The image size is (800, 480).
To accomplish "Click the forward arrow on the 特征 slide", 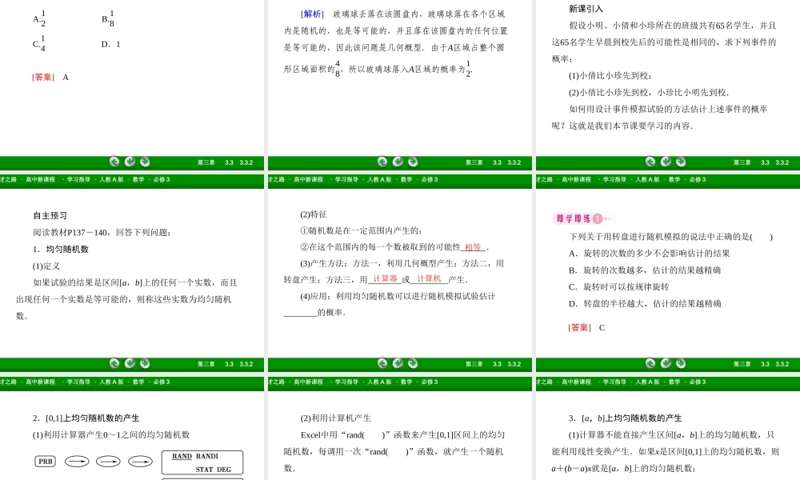I will click(413, 364).
